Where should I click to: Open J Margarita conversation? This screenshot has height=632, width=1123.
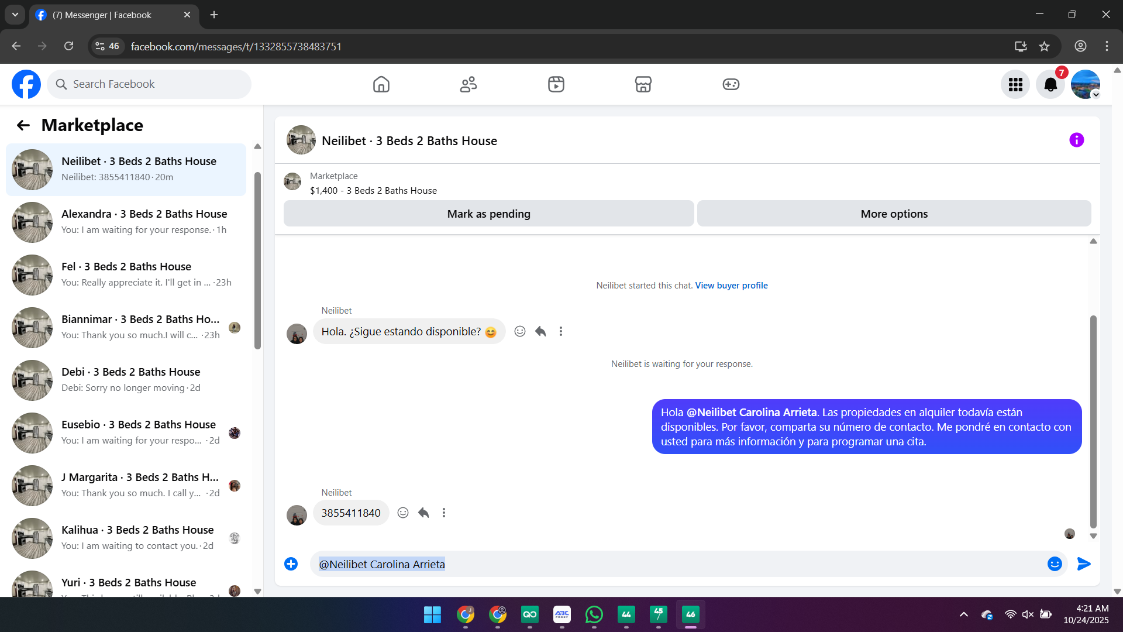126,486
